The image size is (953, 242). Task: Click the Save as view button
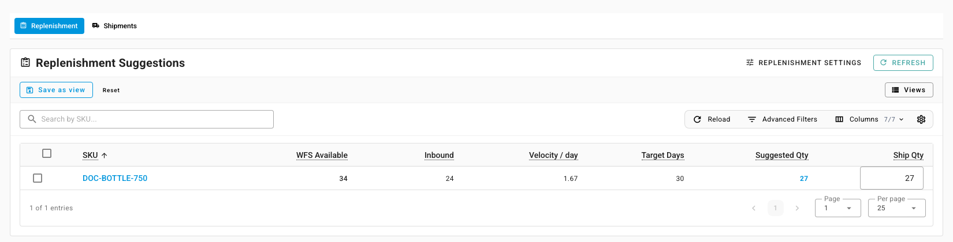click(56, 90)
